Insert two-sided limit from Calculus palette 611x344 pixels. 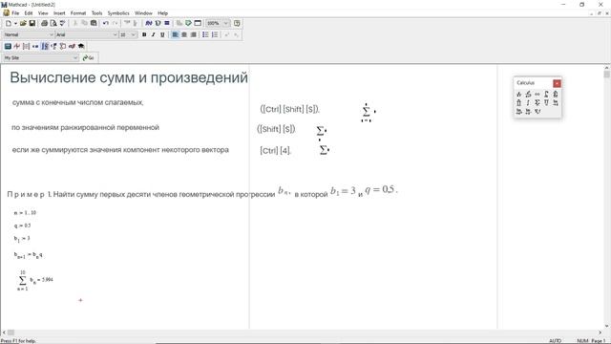pos(556,102)
